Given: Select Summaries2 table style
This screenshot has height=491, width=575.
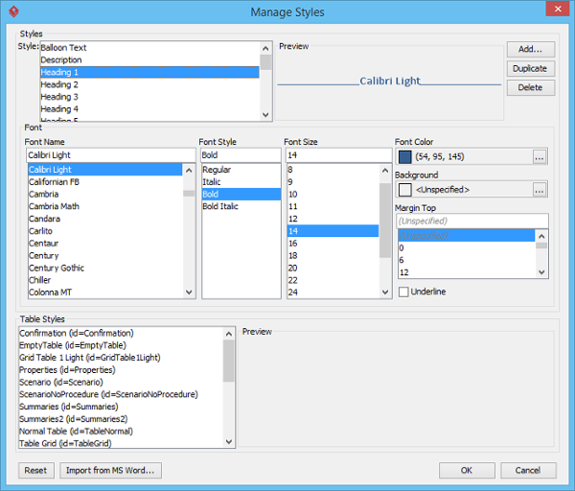Looking at the screenshot, I should (x=121, y=419).
